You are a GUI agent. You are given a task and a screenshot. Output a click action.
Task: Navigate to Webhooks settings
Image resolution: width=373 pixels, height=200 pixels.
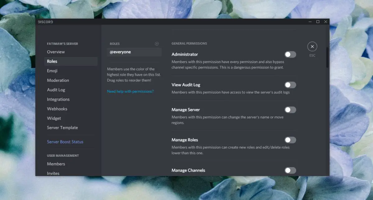(x=71, y=109)
